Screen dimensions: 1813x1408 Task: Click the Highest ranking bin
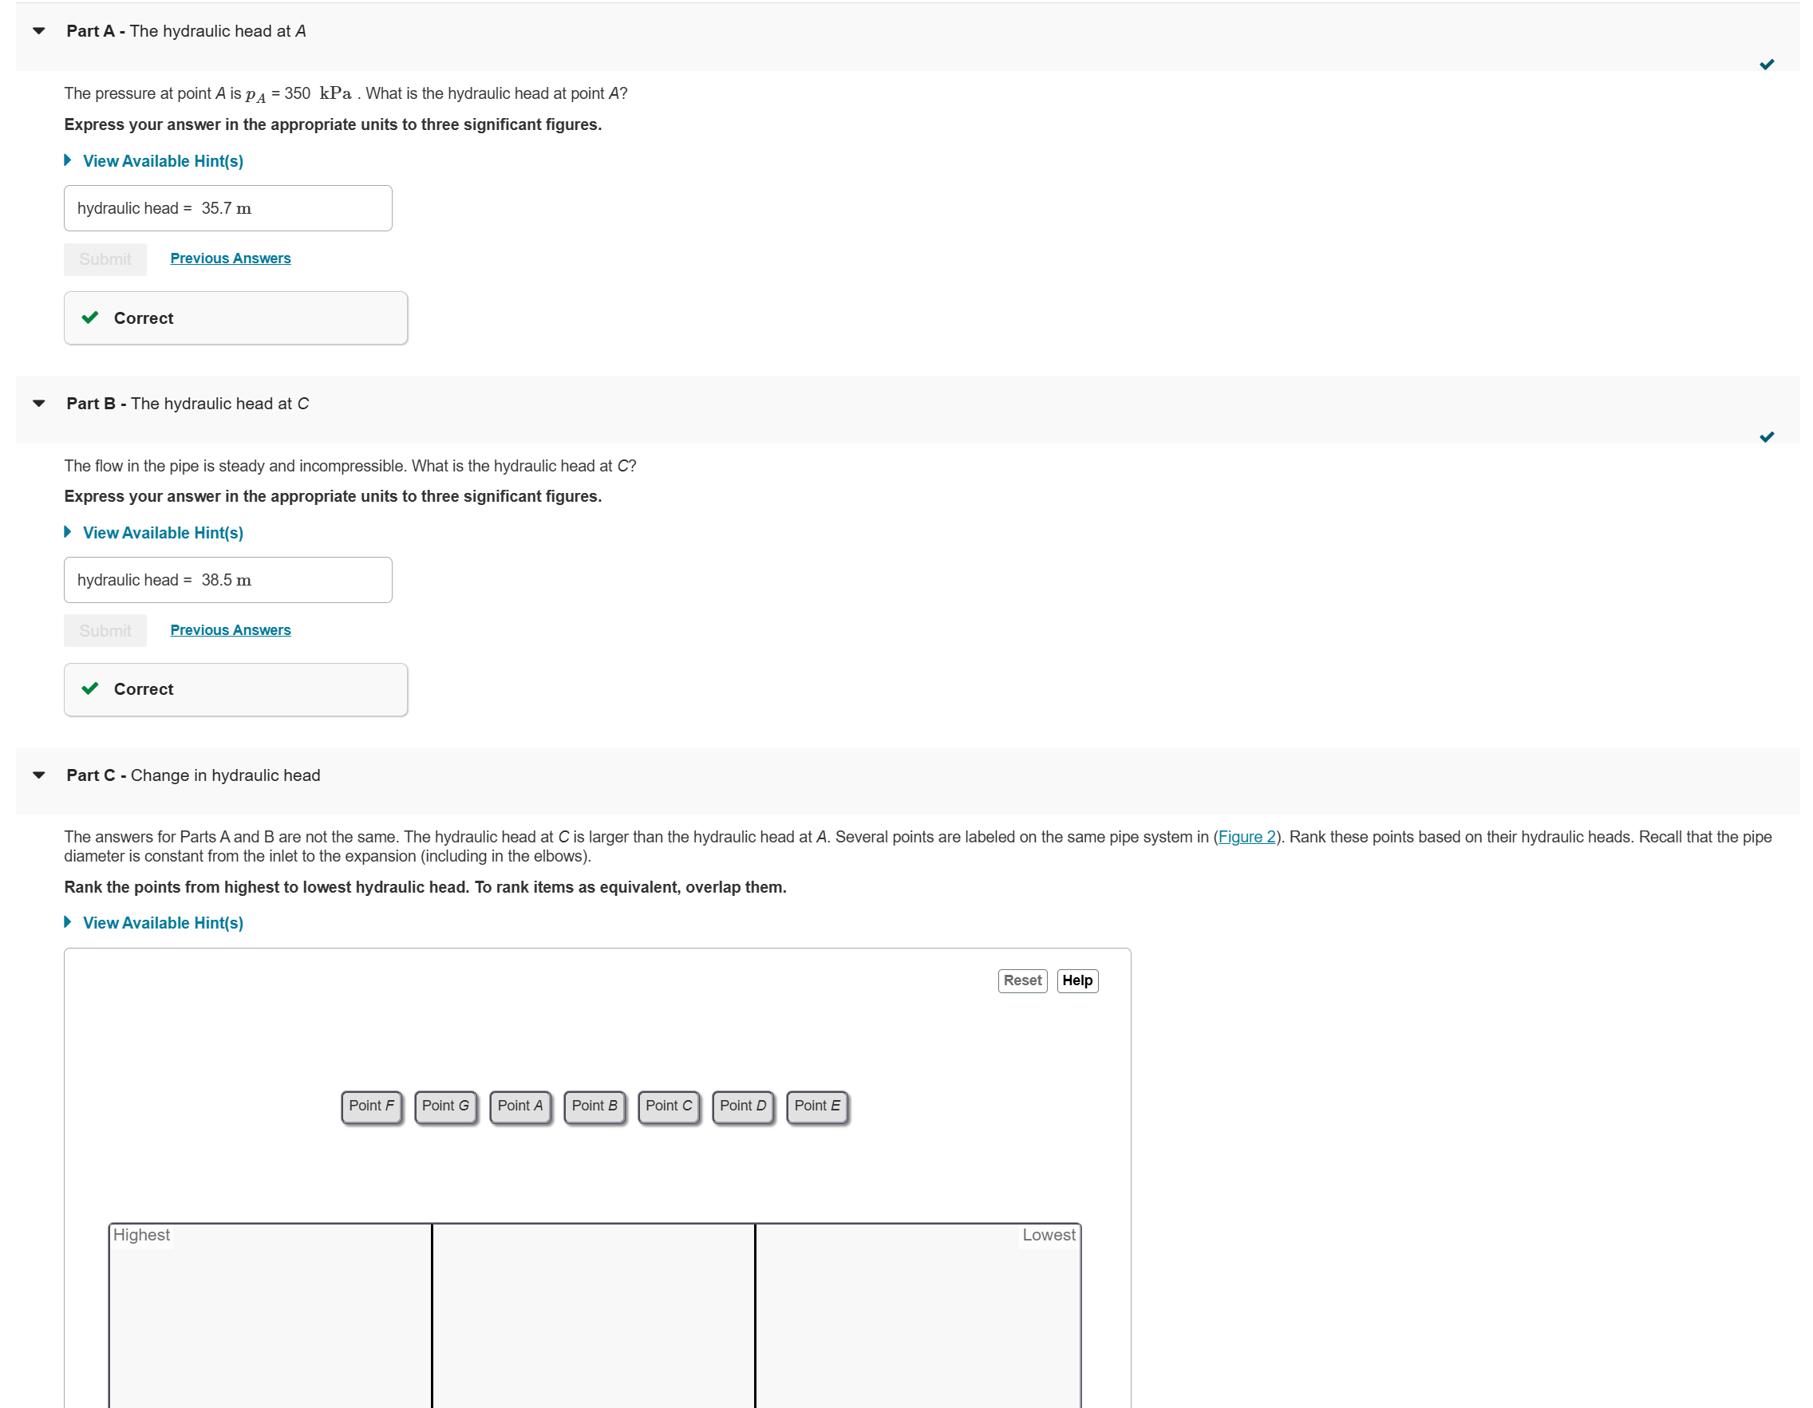[x=270, y=1319]
